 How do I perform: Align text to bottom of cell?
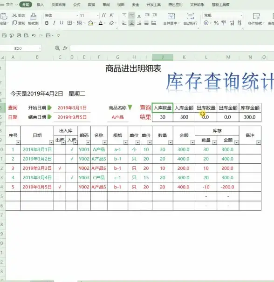[x=139, y=15]
